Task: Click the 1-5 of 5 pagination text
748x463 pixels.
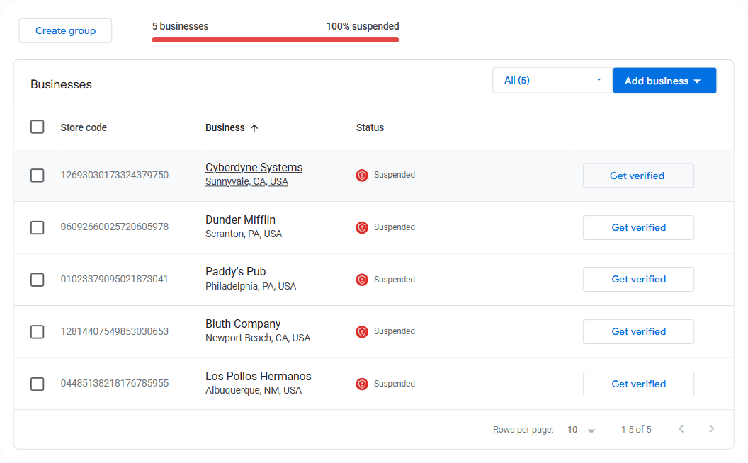Action: click(x=636, y=430)
